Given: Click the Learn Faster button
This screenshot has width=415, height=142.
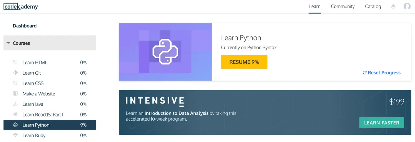Looking at the screenshot, I should (382, 123).
